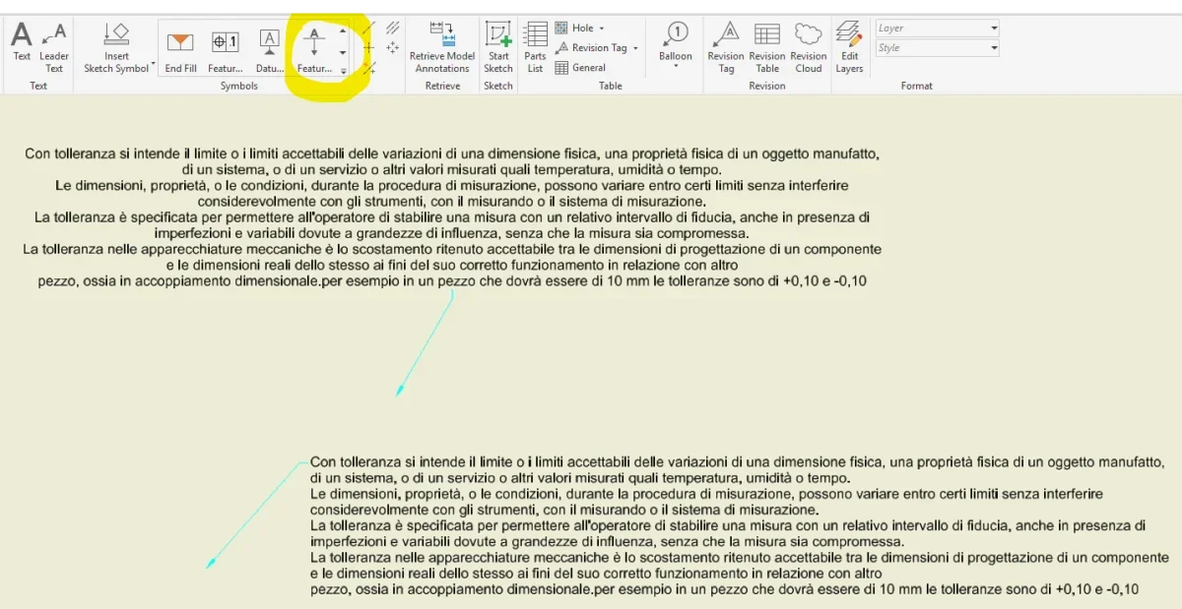Select the Centerline tool
Image resolution: width=1182 pixels, height=609 pixels.
[369, 29]
